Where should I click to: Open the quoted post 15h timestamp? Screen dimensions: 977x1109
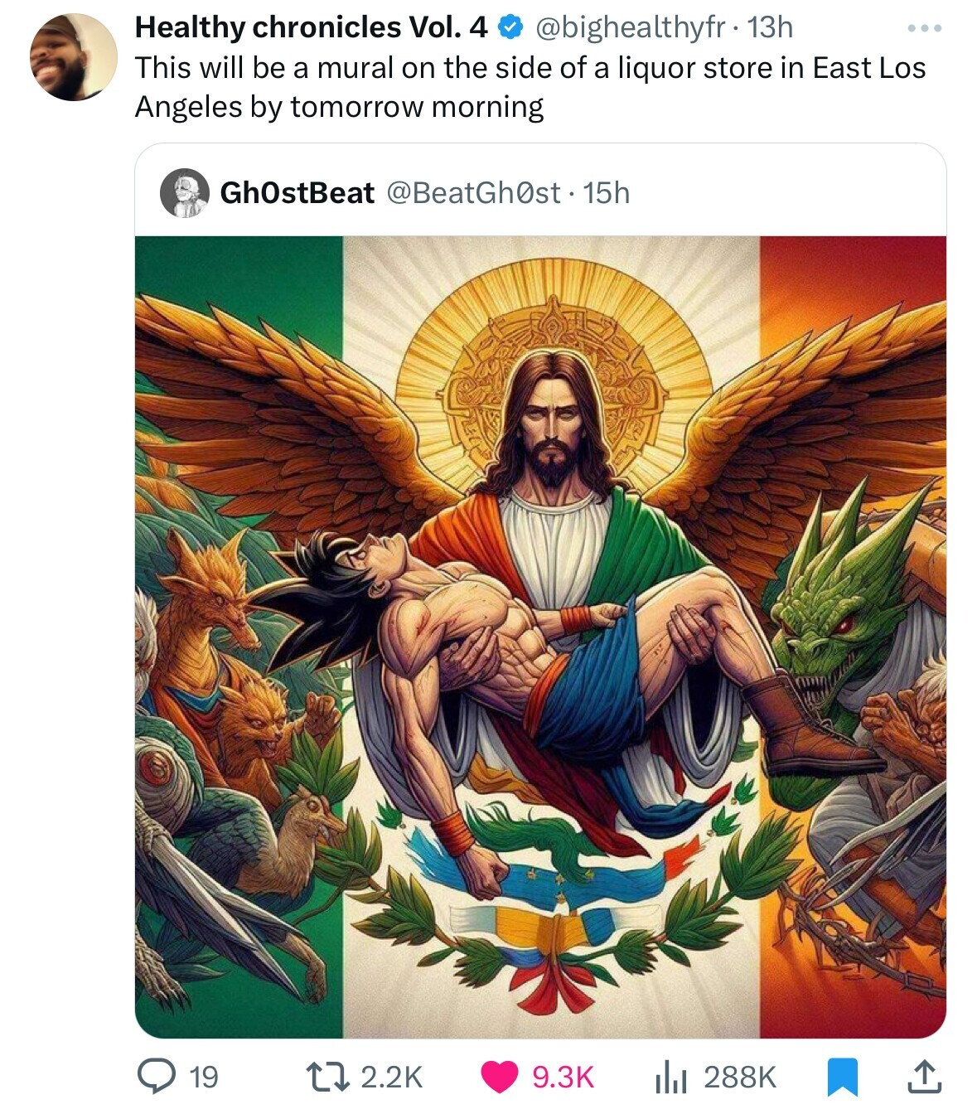(x=607, y=193)
